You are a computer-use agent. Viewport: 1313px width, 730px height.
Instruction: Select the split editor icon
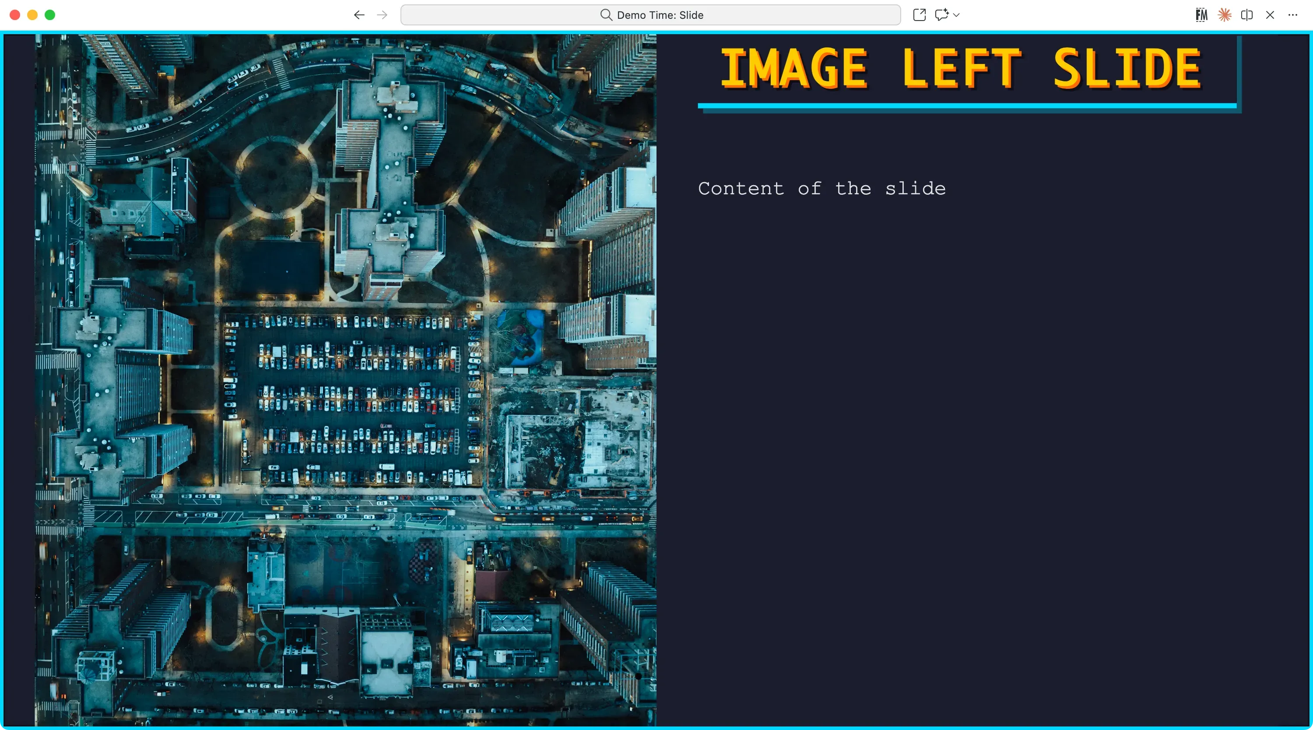pos(1247,15)
